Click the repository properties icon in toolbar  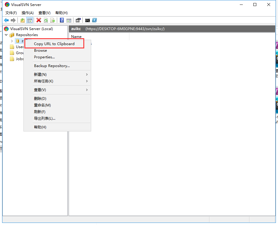[78, 20]
